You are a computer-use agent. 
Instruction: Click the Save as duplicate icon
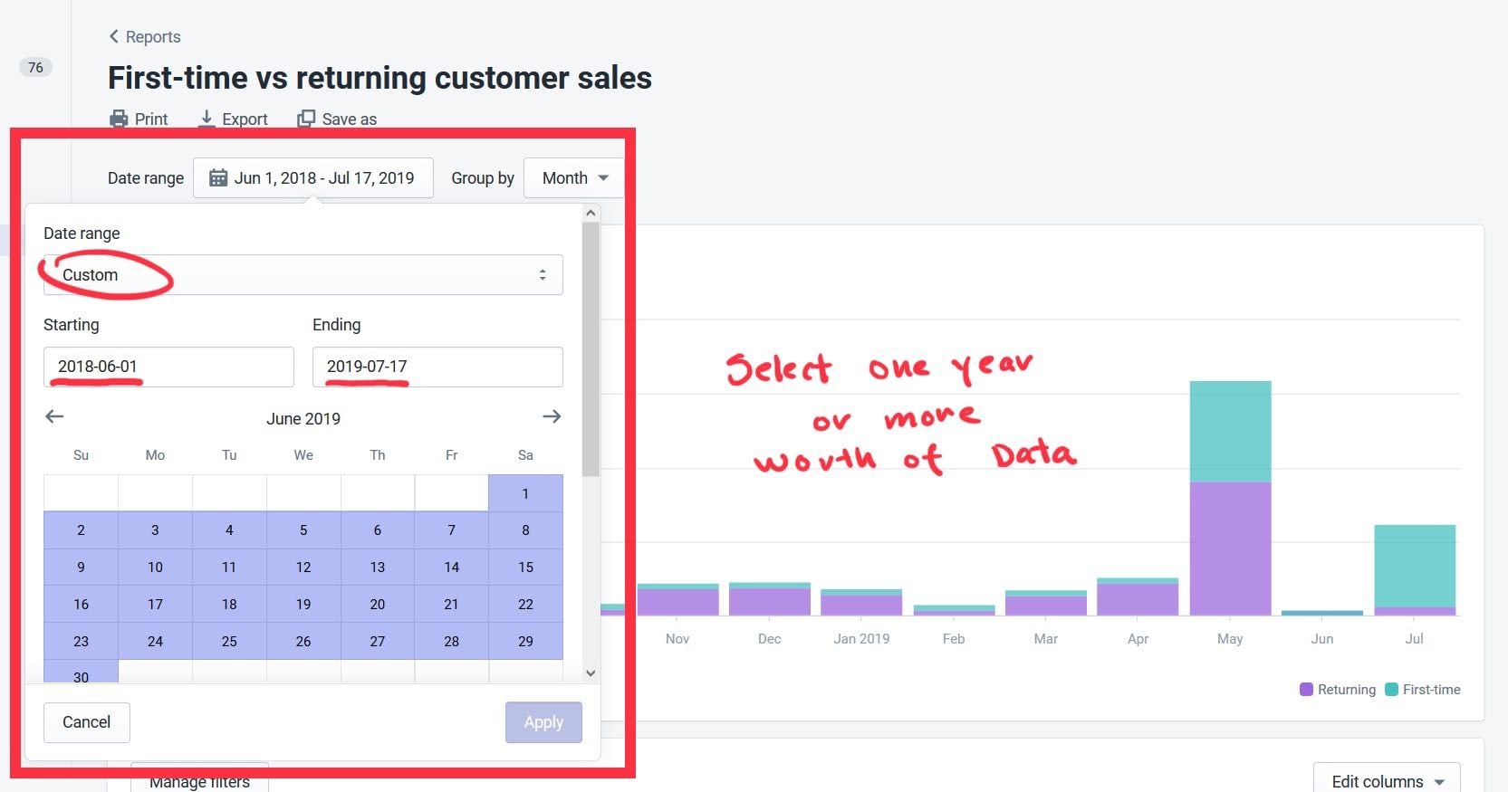(x=307, y=119)
